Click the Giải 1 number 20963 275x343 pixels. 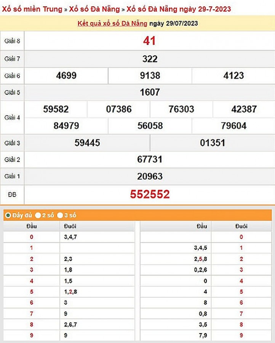(x=150, y=176)
